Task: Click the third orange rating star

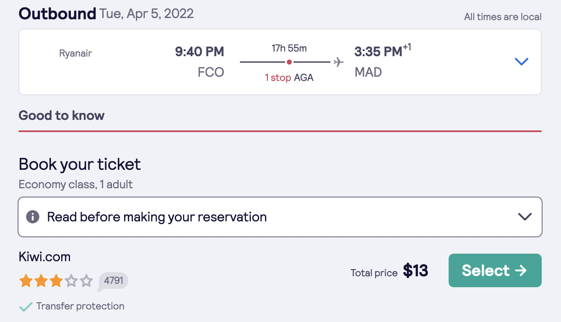Action: click(56, 280)
